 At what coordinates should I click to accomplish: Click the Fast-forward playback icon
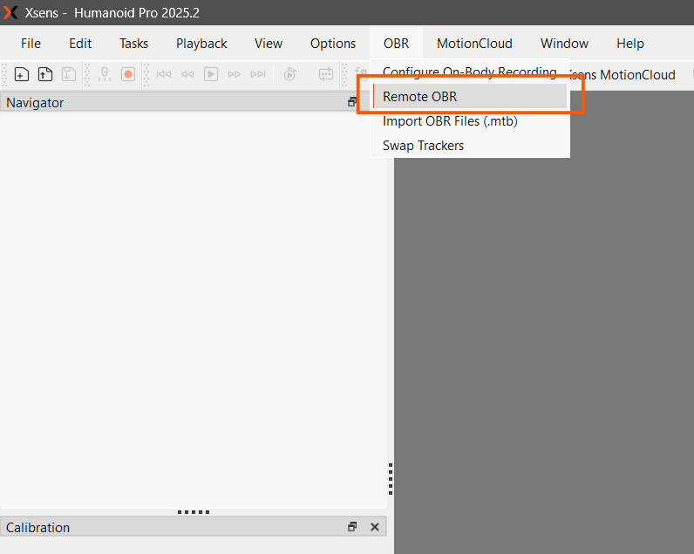coord(235,74)
